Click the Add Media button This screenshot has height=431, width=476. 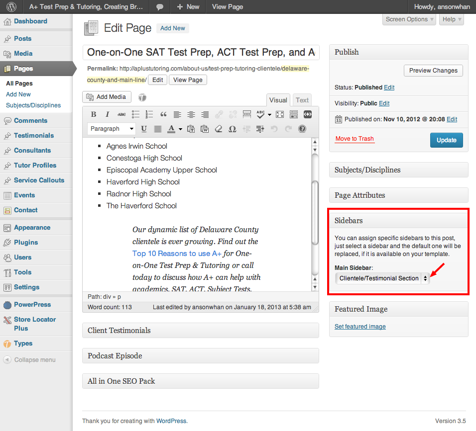[x=107, y=97]
